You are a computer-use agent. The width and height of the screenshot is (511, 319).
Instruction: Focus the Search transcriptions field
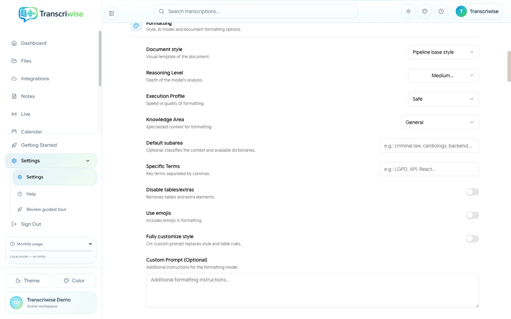click(x=256, y=11)
